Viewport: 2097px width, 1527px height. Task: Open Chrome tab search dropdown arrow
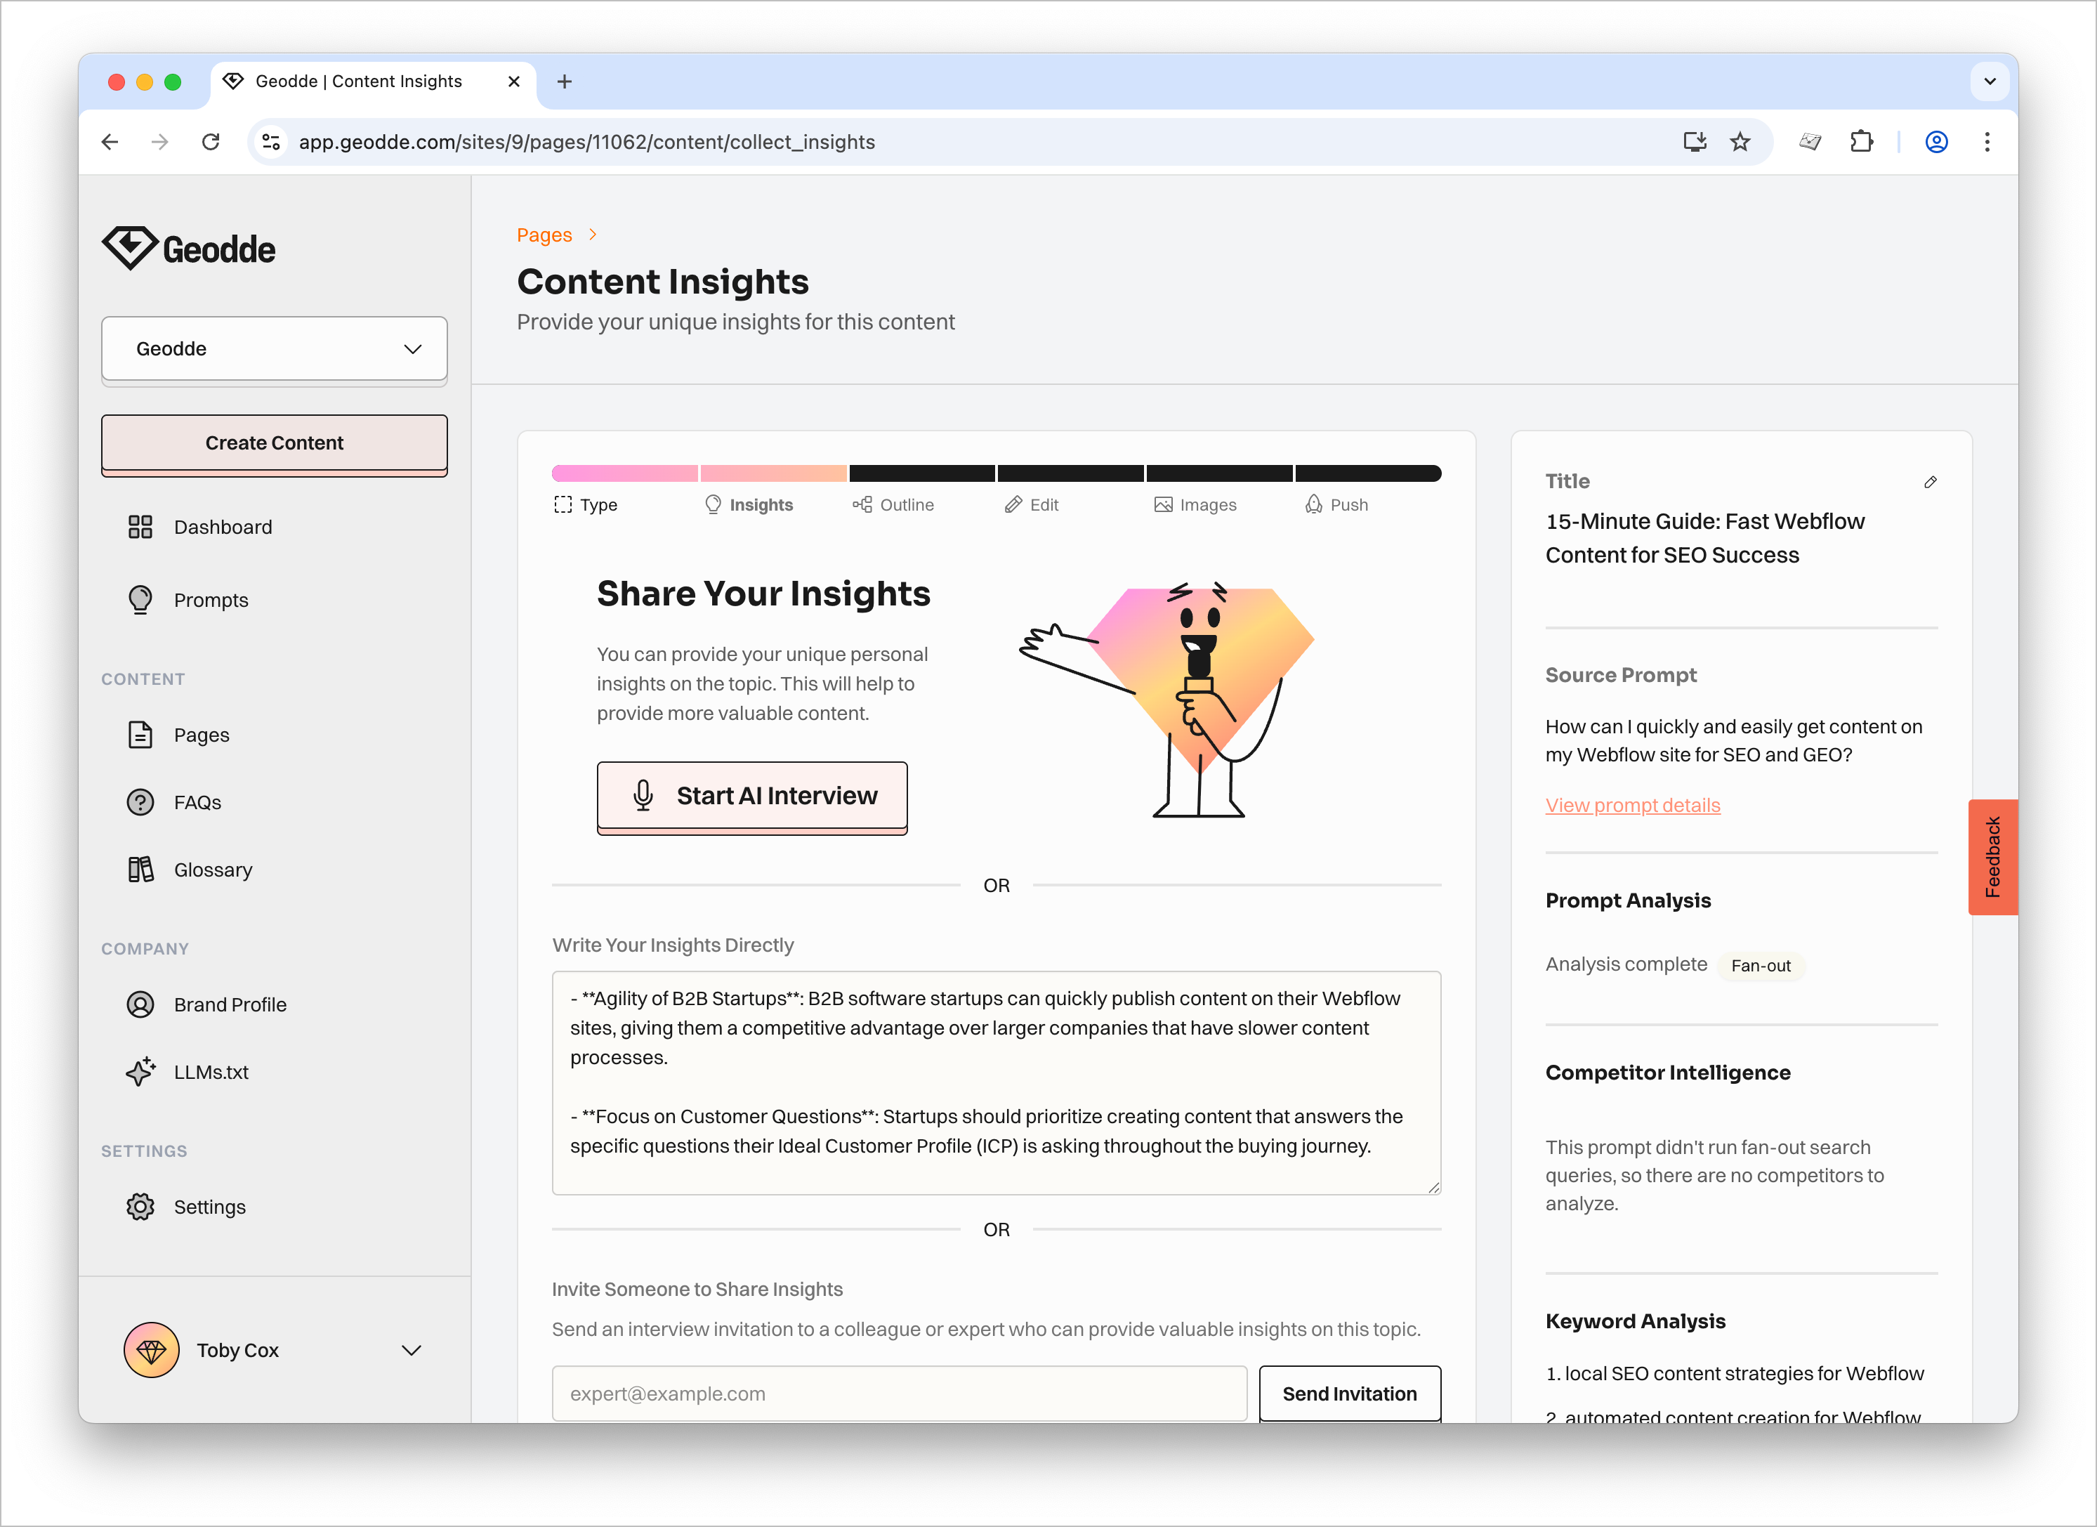coord(1990,81)
